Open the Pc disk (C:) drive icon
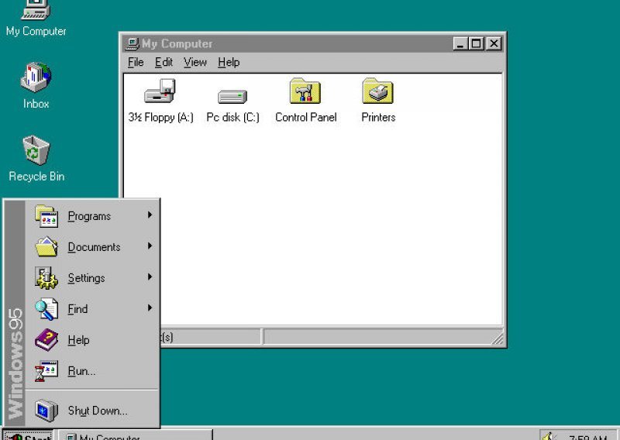 coord(232,97)
